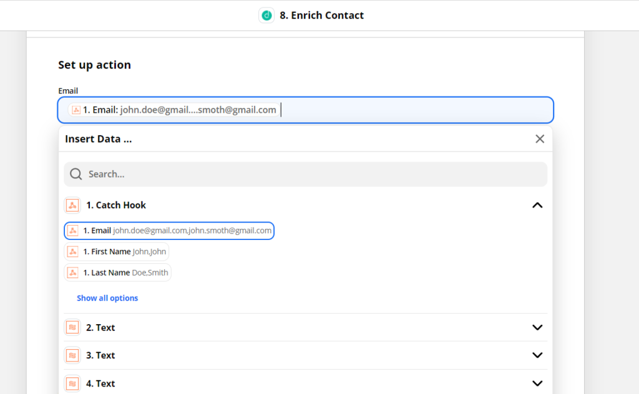Expand the 3. Text section
This screenshot has width=639, height=394.
(x=537, y=355)
